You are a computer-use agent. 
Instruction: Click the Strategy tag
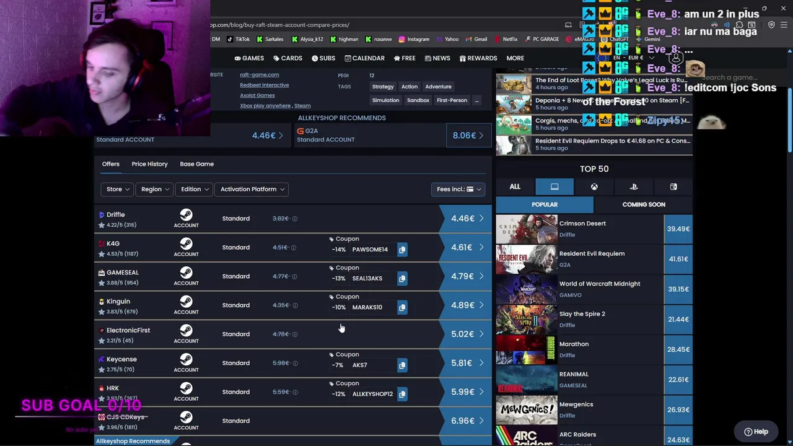click(x=383, y=87)
